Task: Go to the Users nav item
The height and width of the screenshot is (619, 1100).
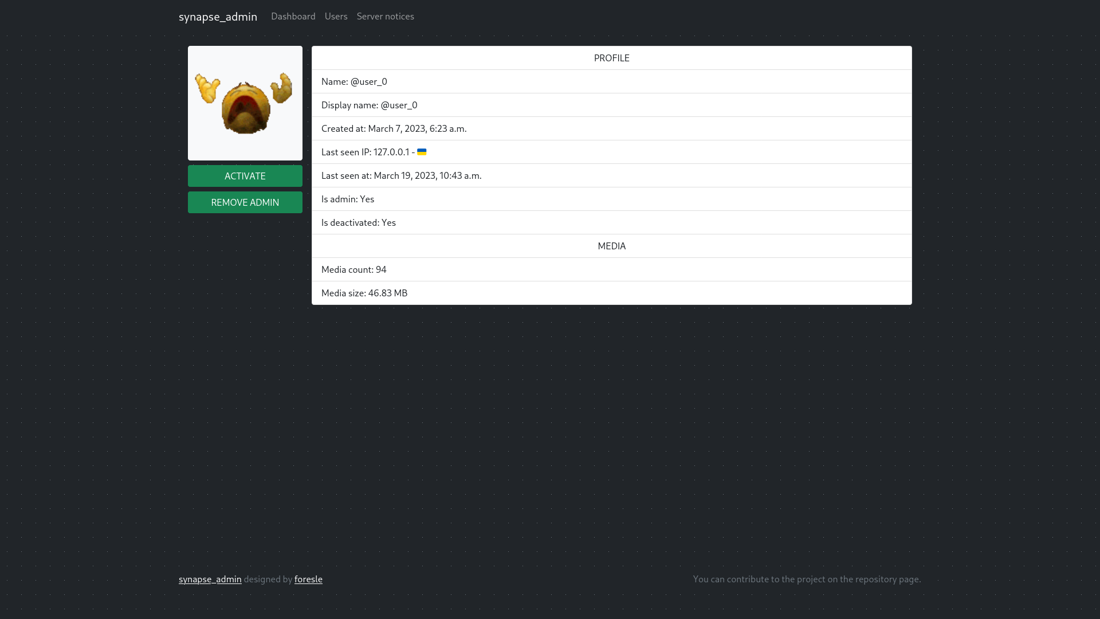Action: [x=336, y=16]
